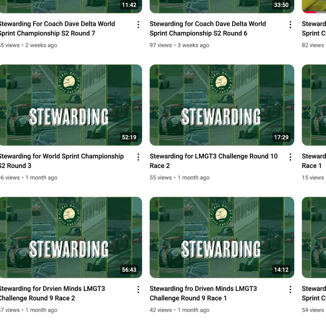This screenshot has width=326, height=326.
Task: Click title 'Stewarding for World Sprint Championship S2 Round 3'
Action: [x=61, y=161]
